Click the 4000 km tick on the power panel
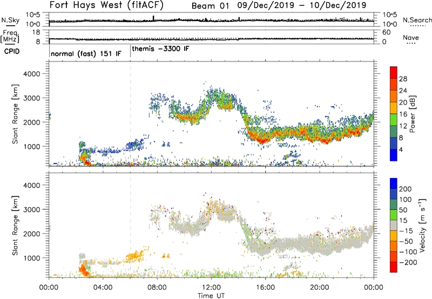The height and width of the screenshot is (299, 432). pos(31,74)
